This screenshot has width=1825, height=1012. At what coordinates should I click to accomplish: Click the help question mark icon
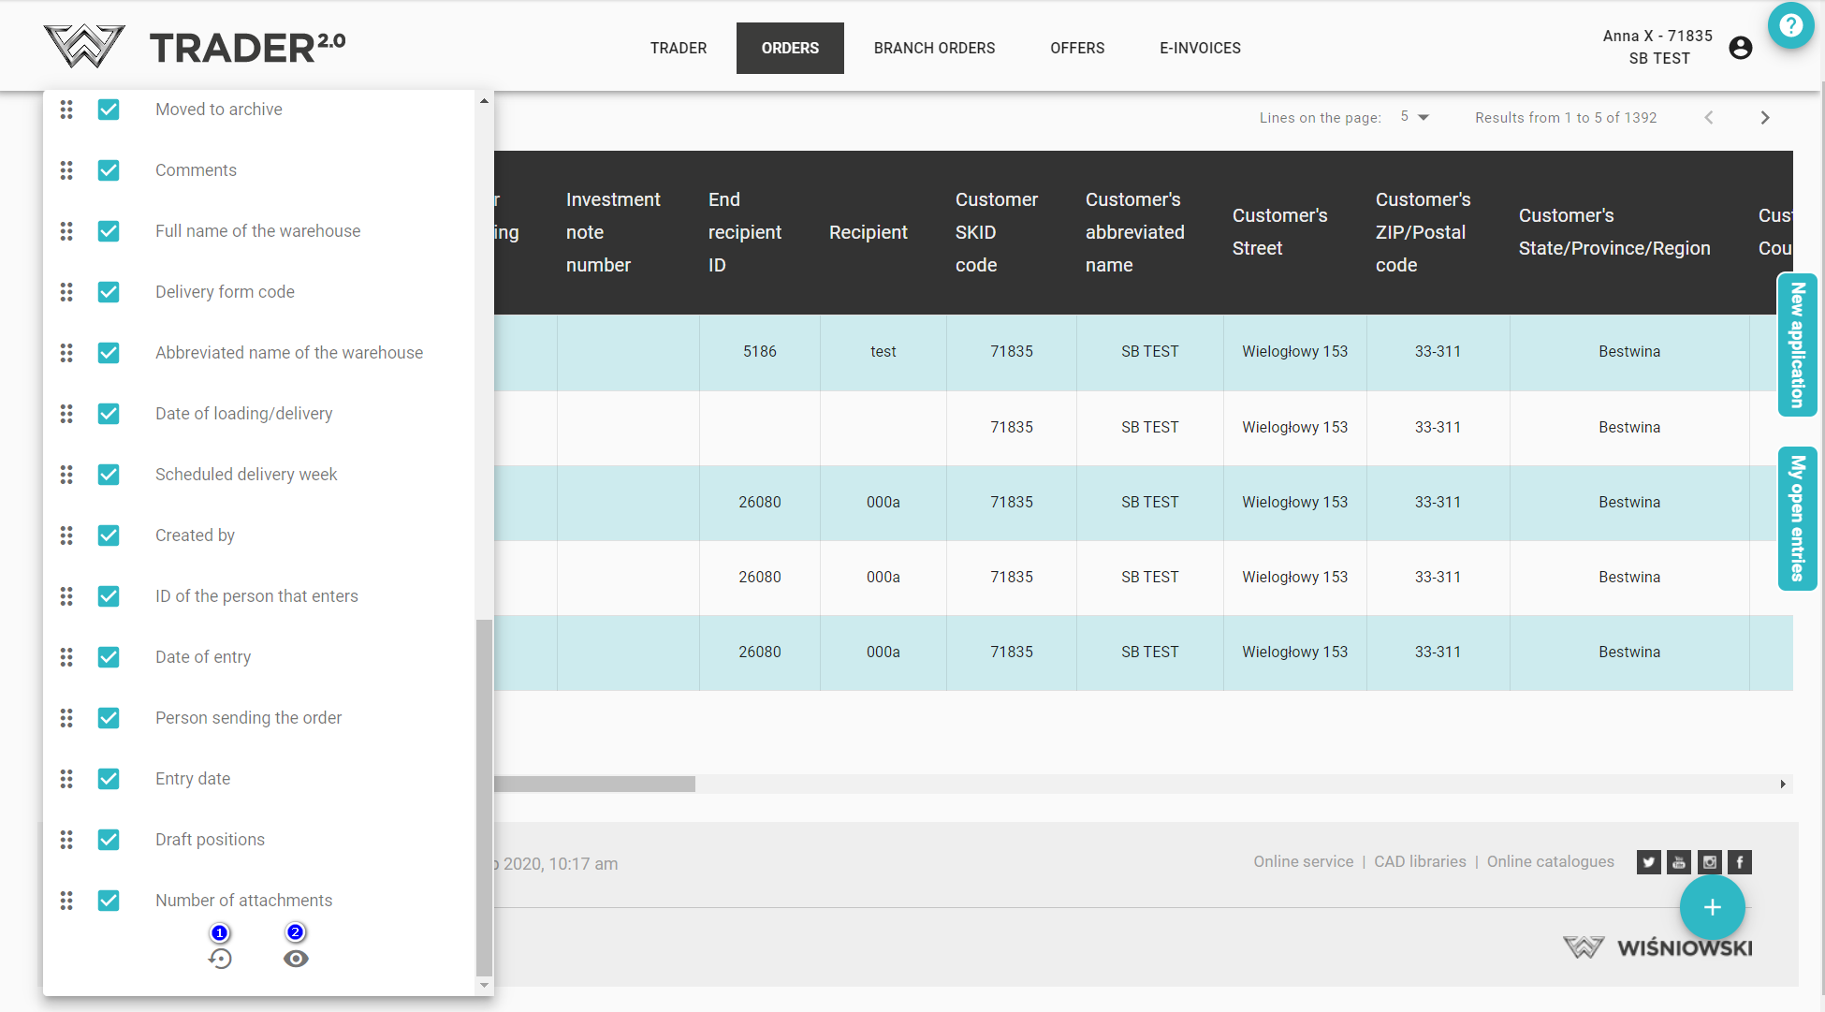pyautogui.click(x=1790, y=25)
